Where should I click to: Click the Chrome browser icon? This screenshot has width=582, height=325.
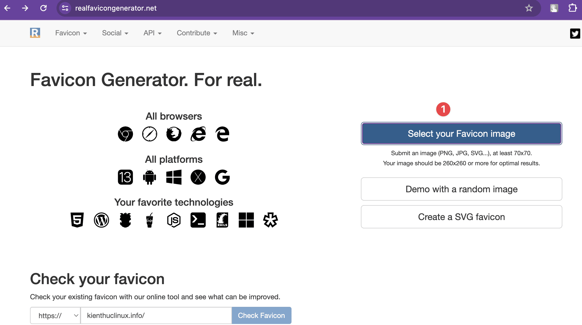[125, 134]
